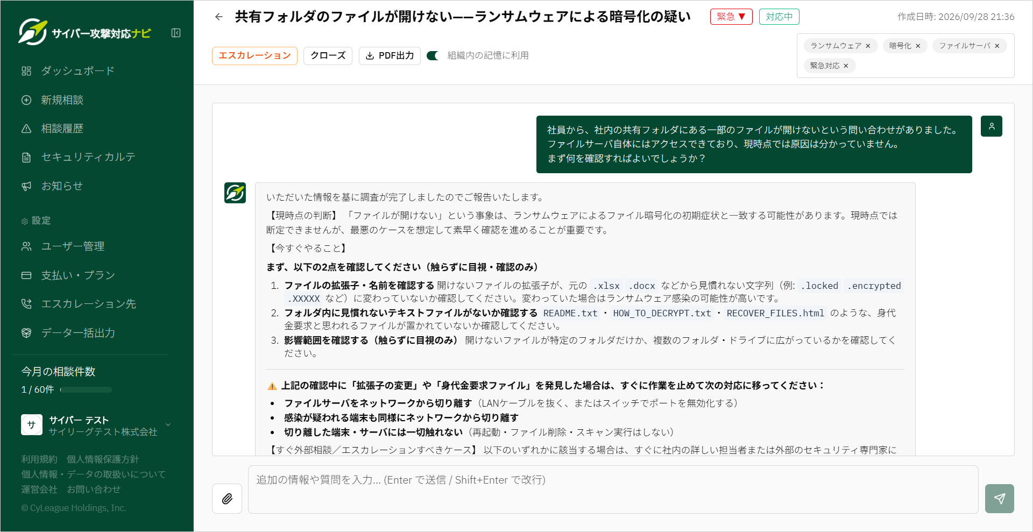The width and height of the screenshot is (1033, 532).
Task: Open the 対応中 status selector
Action: click(x=779, y=17)
